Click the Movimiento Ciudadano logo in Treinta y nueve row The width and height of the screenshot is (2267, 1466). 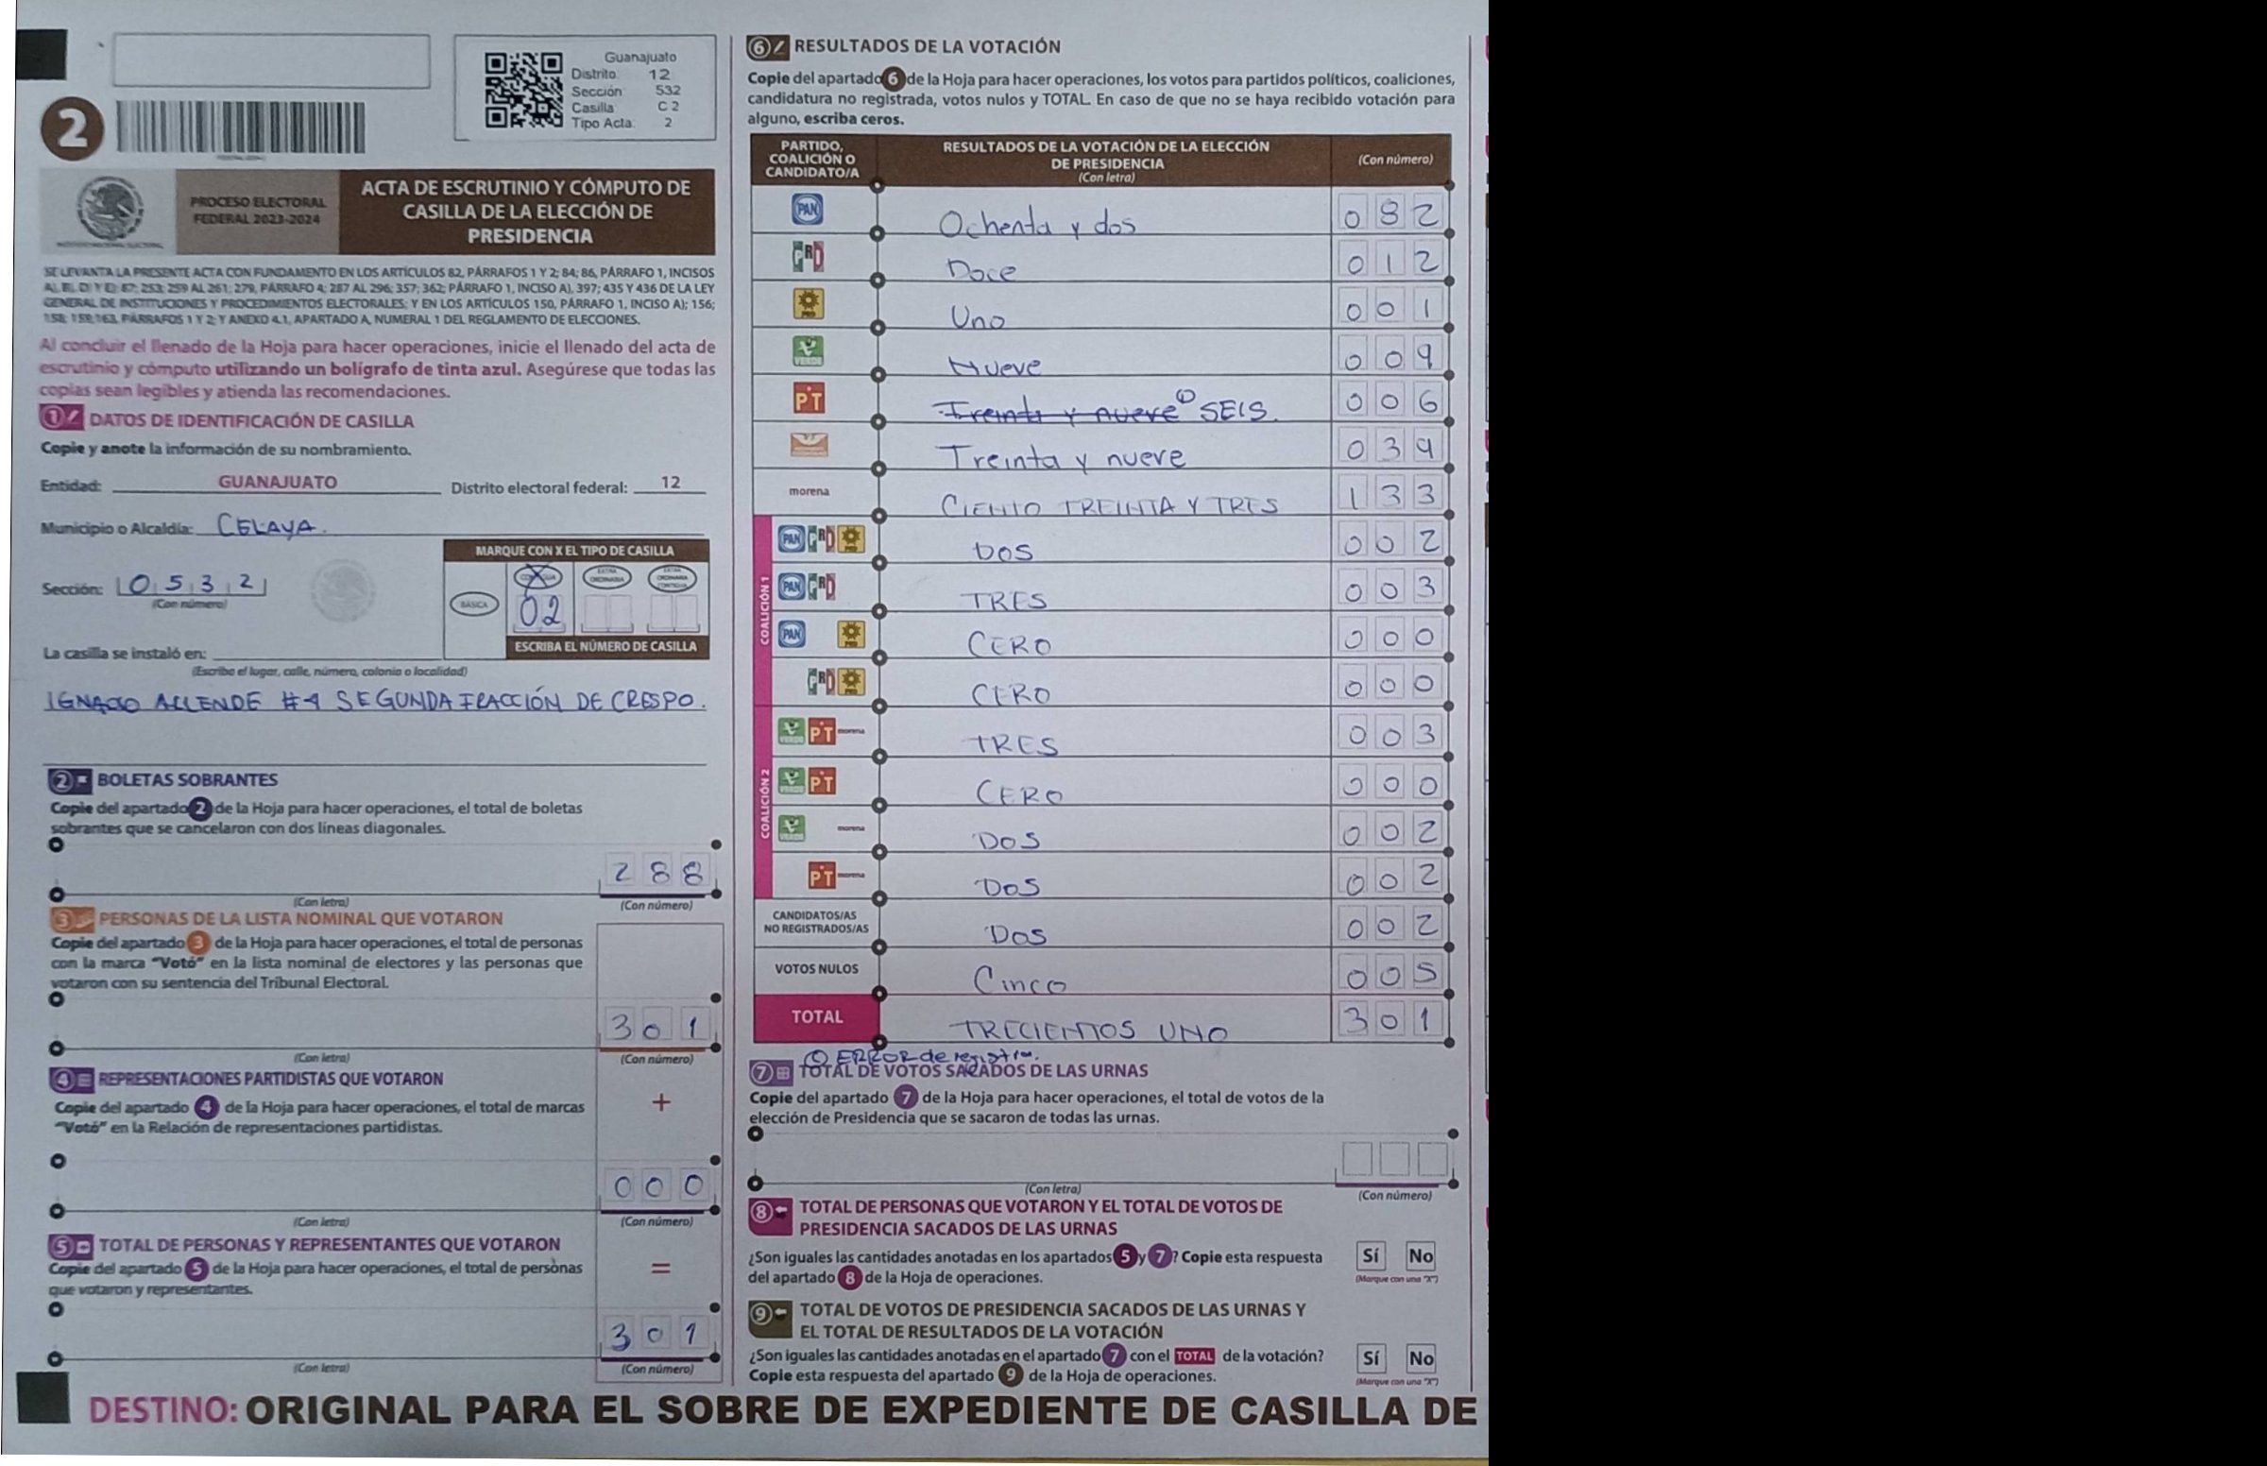click(x=808, y=446)
